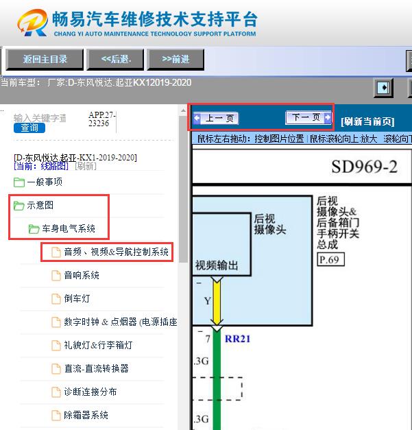
Task: Click document icon beside 直流-直流转换器
Action: tap(56, 368)
